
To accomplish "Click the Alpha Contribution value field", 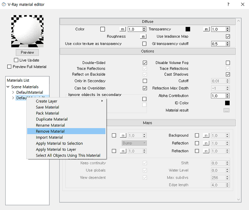I will (x=218, y=96).
